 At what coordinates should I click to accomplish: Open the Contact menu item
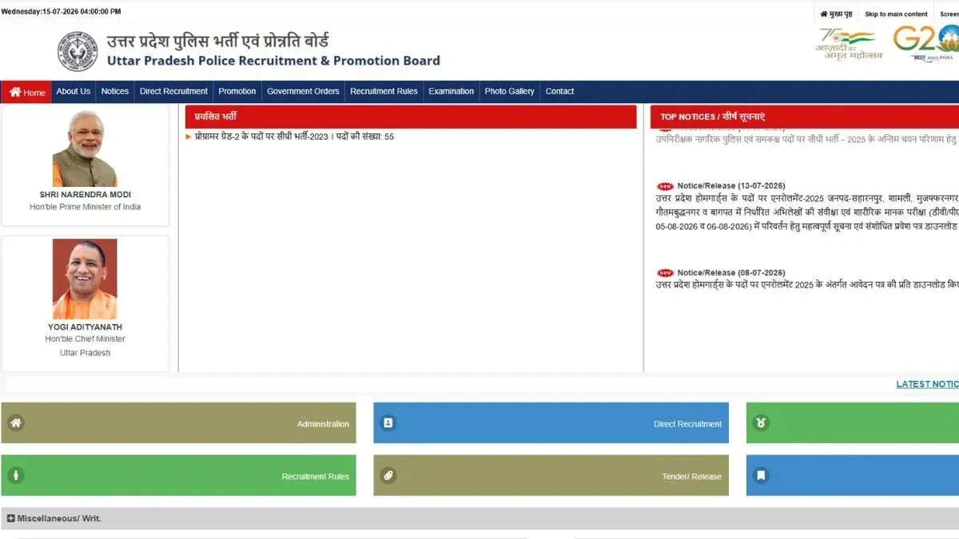(x=559, y=91)
